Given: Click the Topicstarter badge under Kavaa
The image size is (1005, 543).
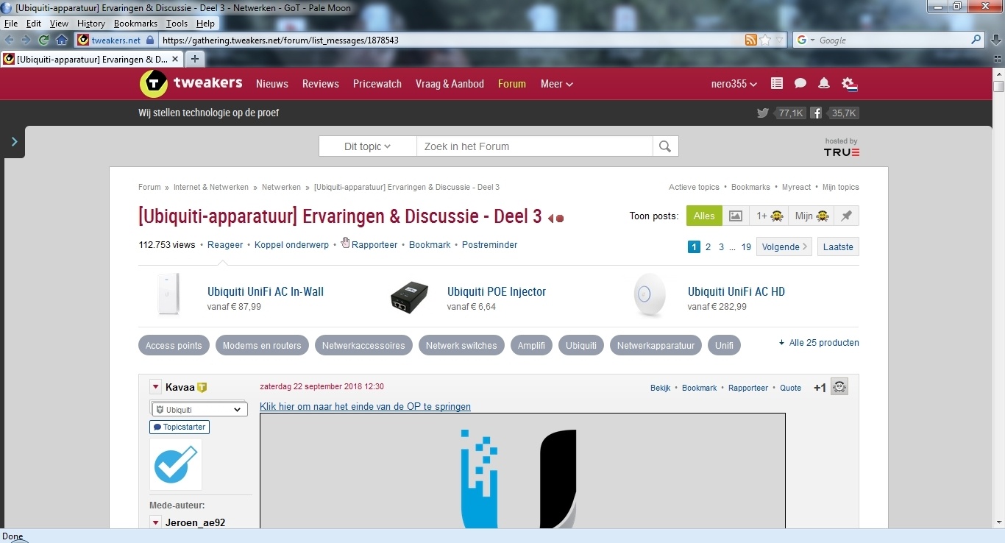Looking at the screenshot, I should coord(180,427).
